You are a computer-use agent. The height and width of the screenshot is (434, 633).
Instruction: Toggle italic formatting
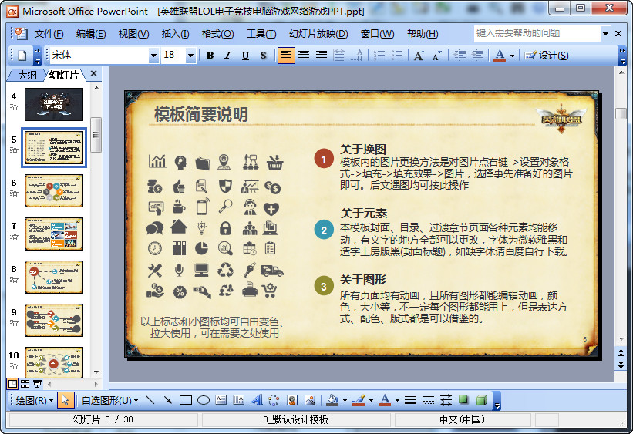coord(227,56)
